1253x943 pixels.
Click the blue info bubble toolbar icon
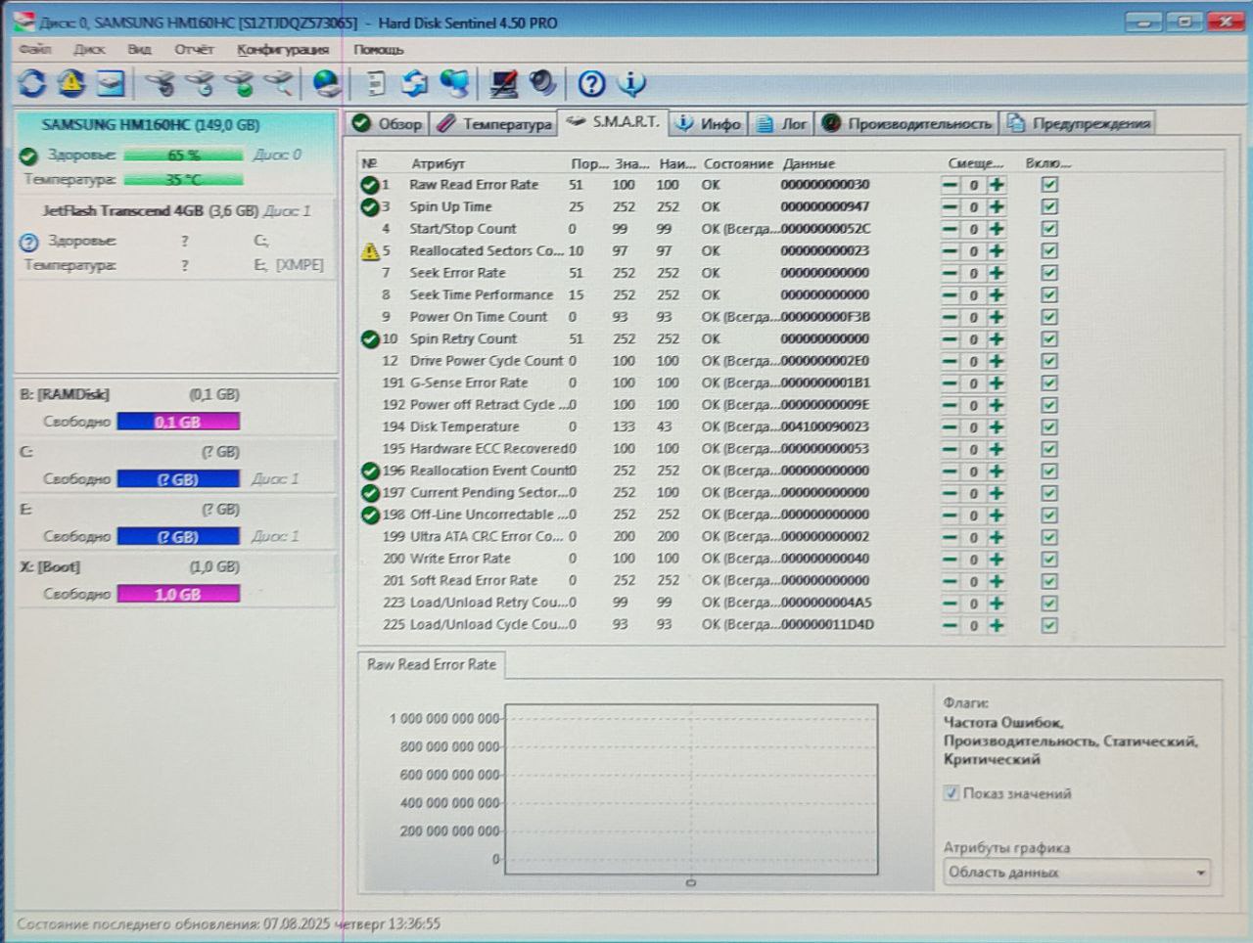(632, 84)
